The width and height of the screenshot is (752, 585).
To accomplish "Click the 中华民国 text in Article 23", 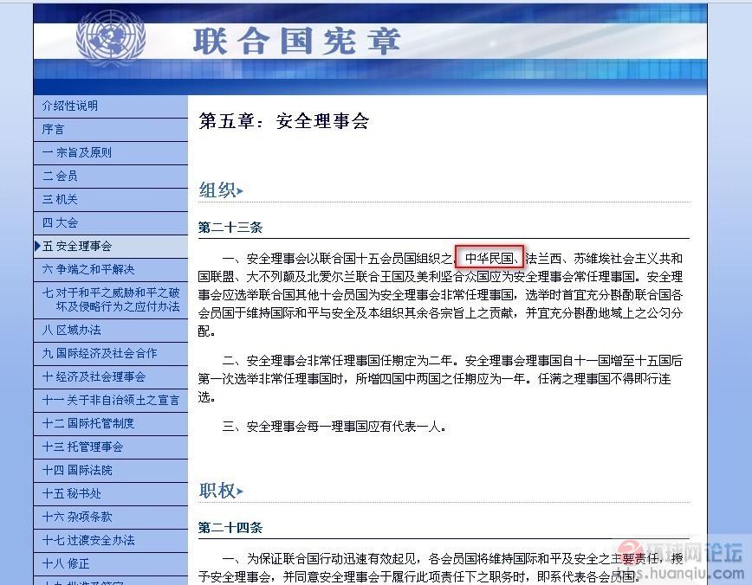I will click(489, 259).
